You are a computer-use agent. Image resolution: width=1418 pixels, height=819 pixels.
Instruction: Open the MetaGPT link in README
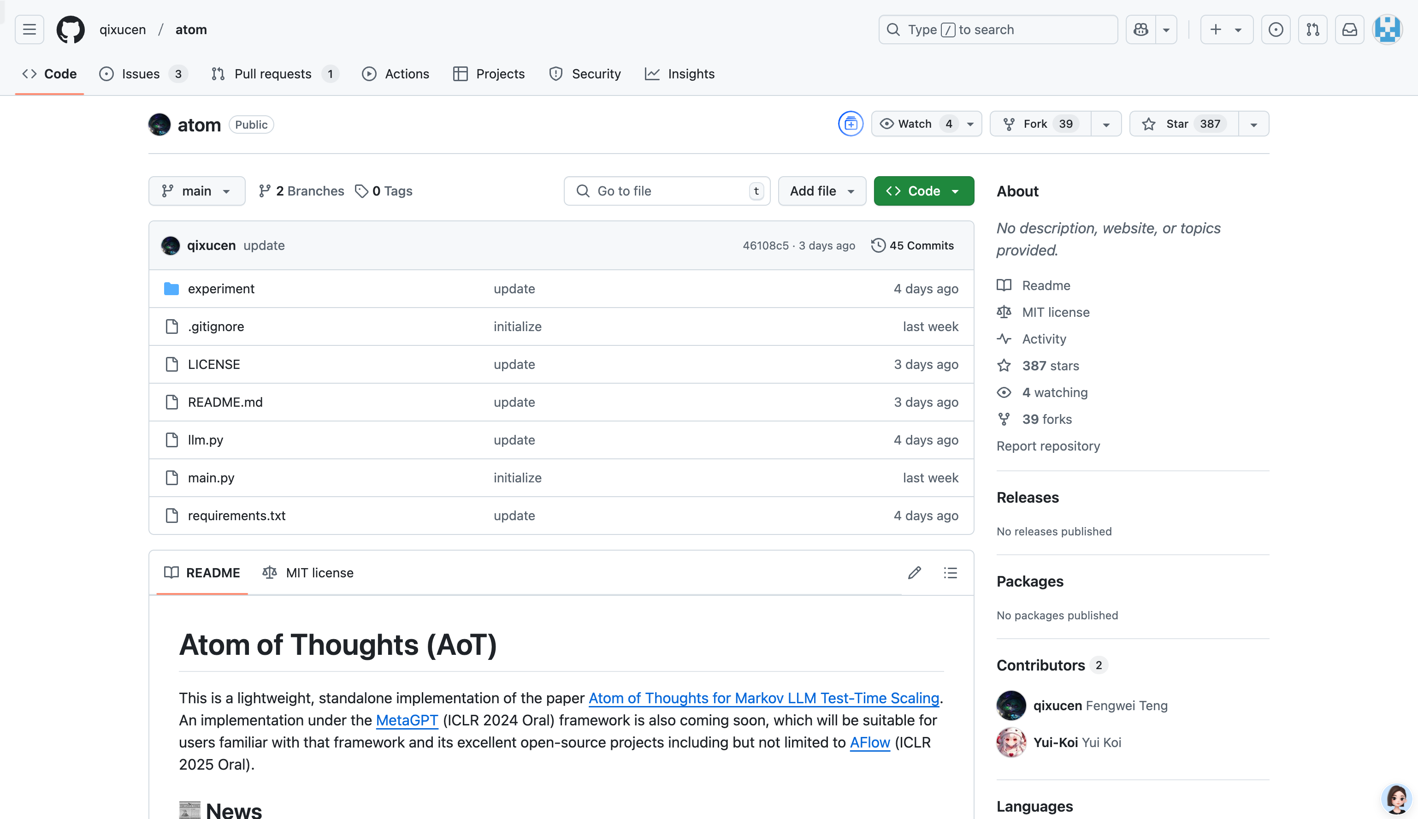[x=407, y=720]
